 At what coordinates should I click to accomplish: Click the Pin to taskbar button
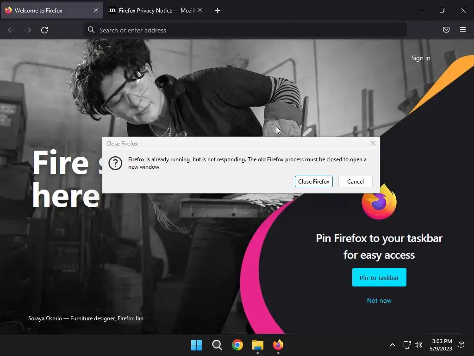pyautogui.click(x=379, y=277)
